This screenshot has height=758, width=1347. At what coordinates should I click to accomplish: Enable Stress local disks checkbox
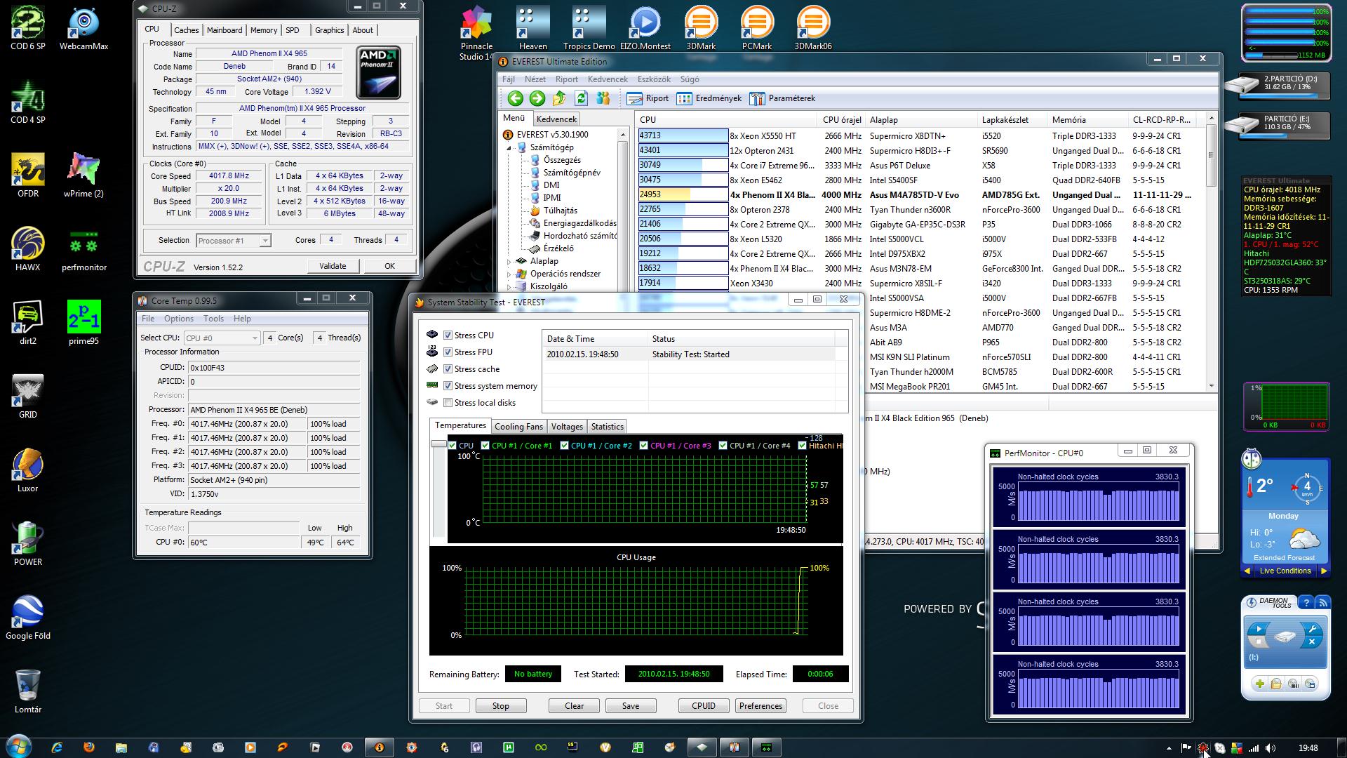coord(448,403)
